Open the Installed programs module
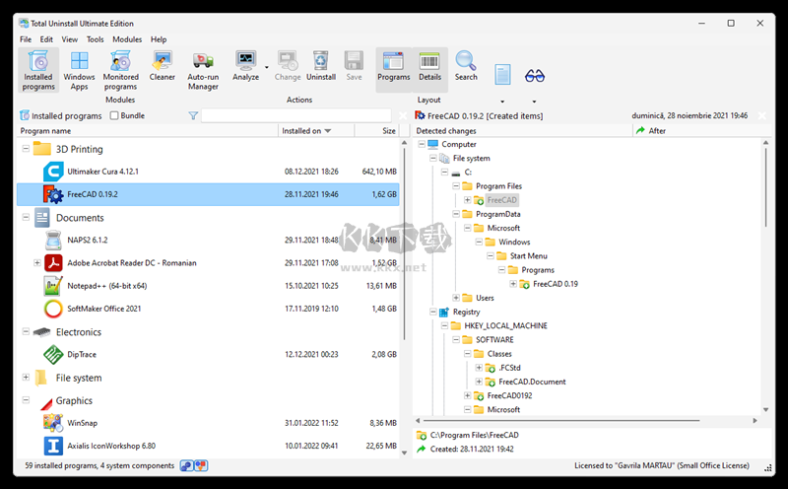This screenshot has height=489, width=788. (38, 70)
